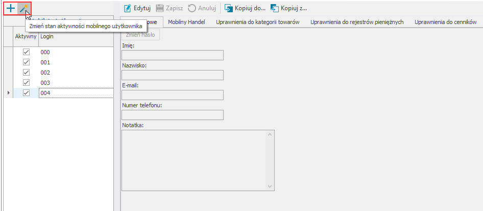
Task: Open the Mobilny Handel tab
Action: [x=186, y=22]
